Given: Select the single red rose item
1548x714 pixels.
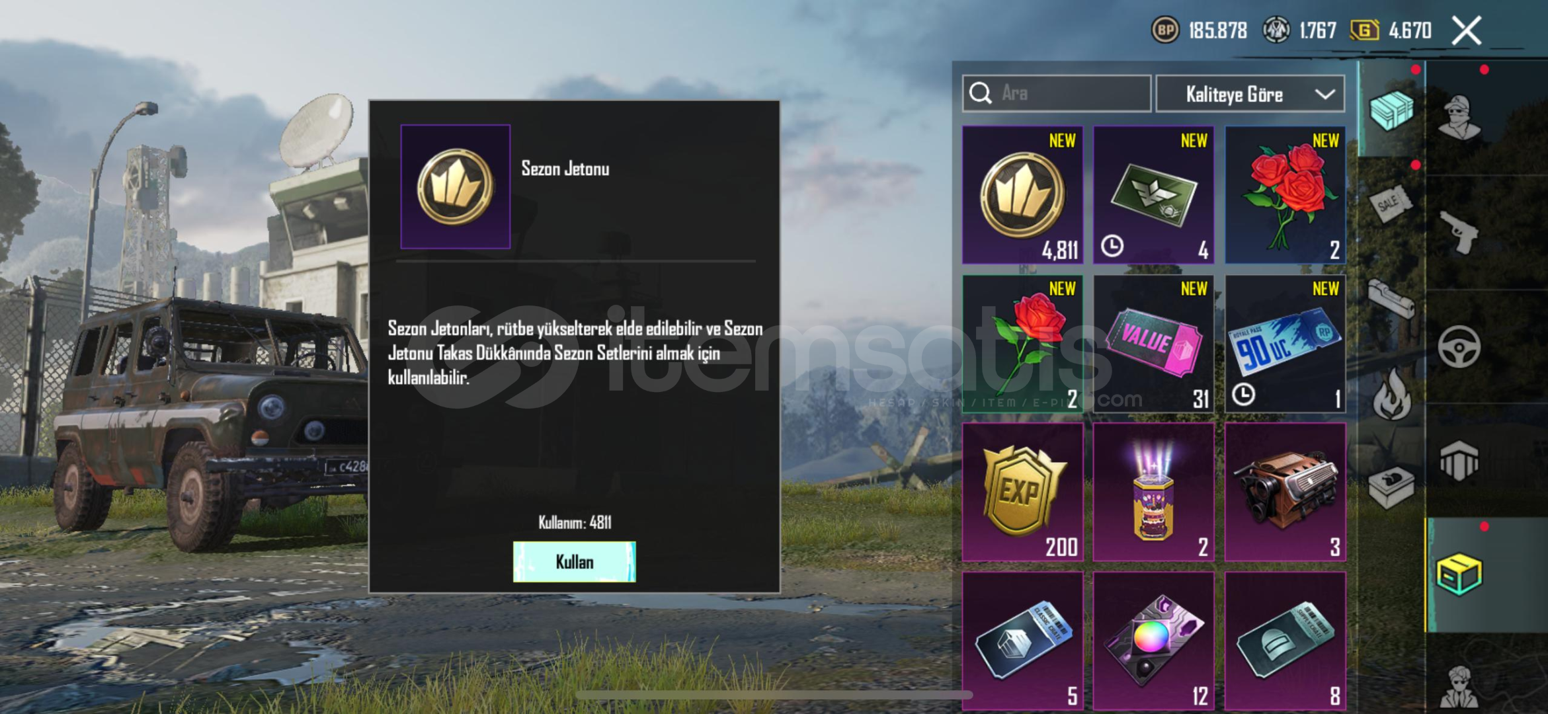Looking at the screenshot, I should (1022, 344).
